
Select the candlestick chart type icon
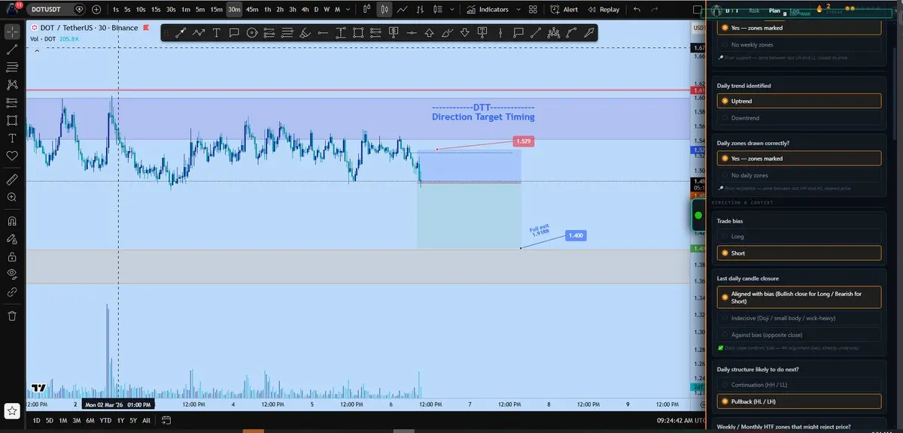click(385, 10)
